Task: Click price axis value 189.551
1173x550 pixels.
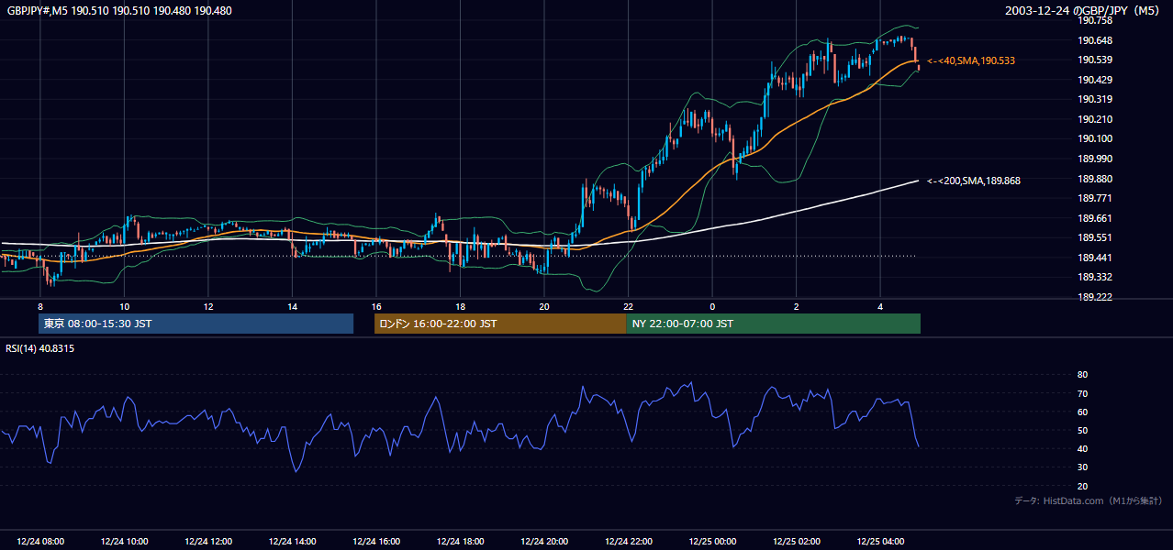Action: pyautogui.click(x=1094, y=237)
